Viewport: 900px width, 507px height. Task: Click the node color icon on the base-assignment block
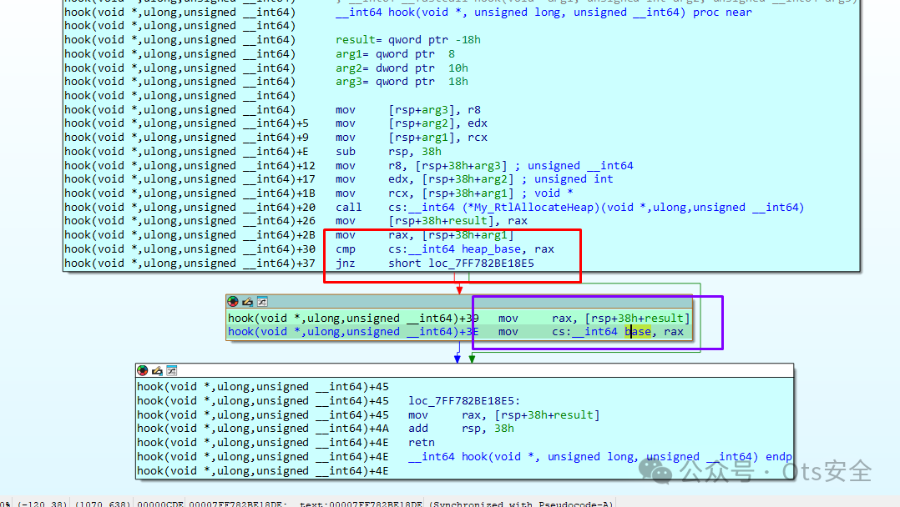click(232, 302)
